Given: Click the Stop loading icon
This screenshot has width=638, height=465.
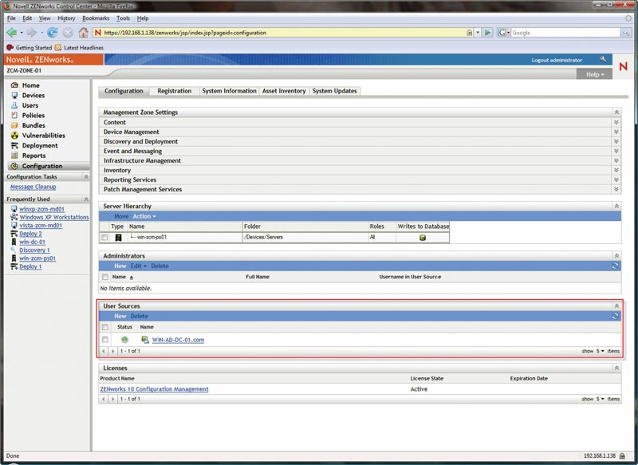Looking at the screenshot, I should pos(68,33).
